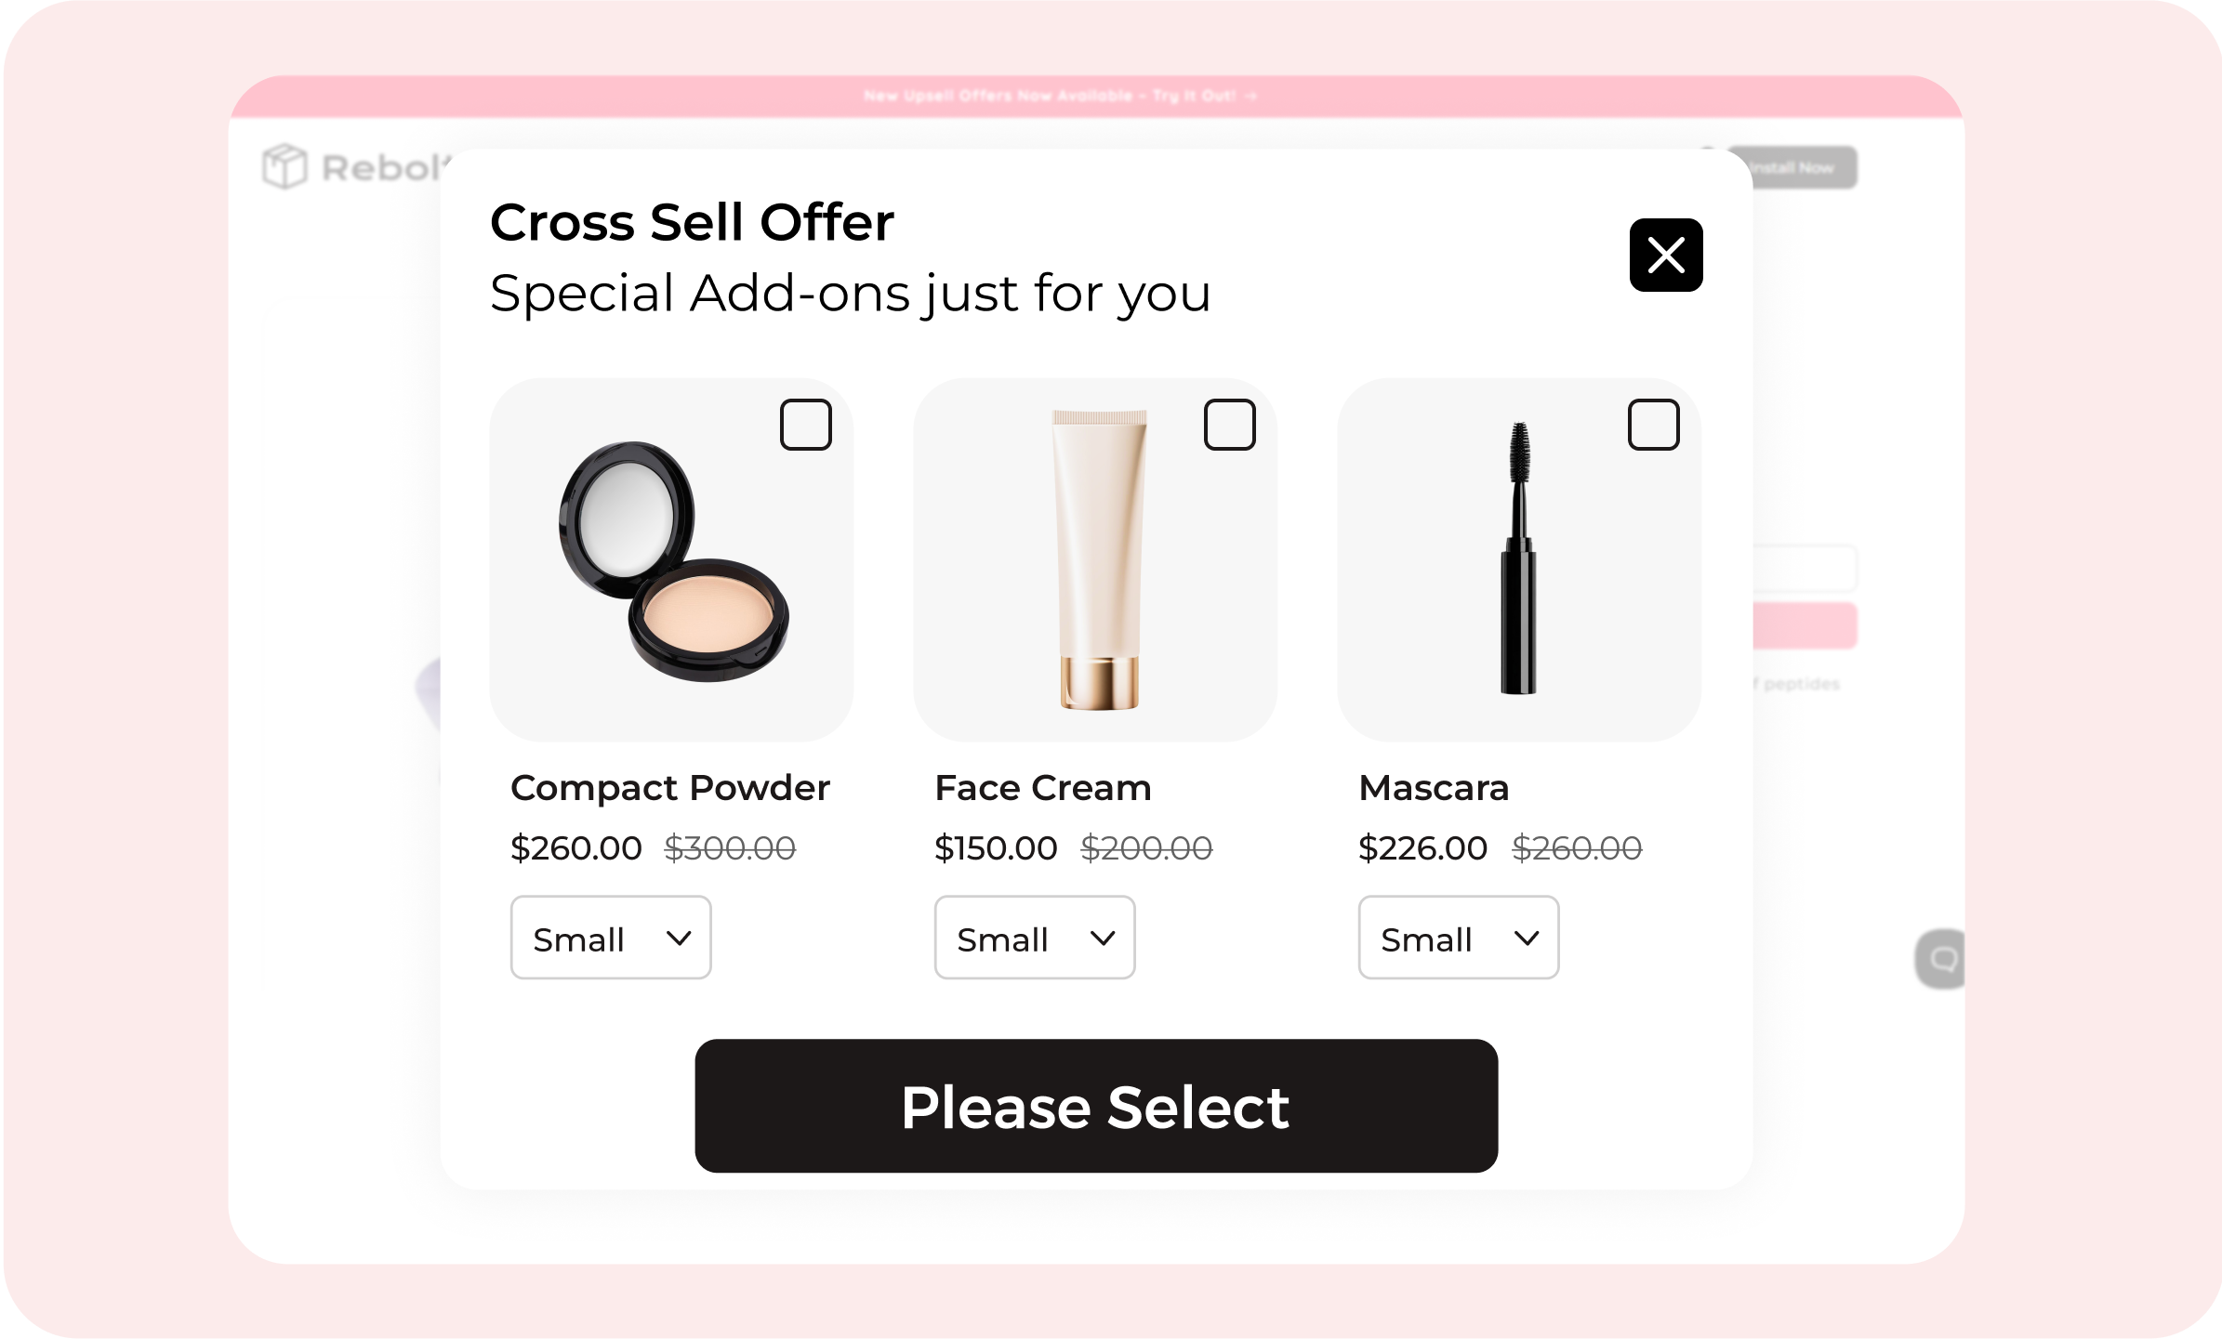
Task: Click the Face Cream tube image
Action: click(x=1099, y=559)
